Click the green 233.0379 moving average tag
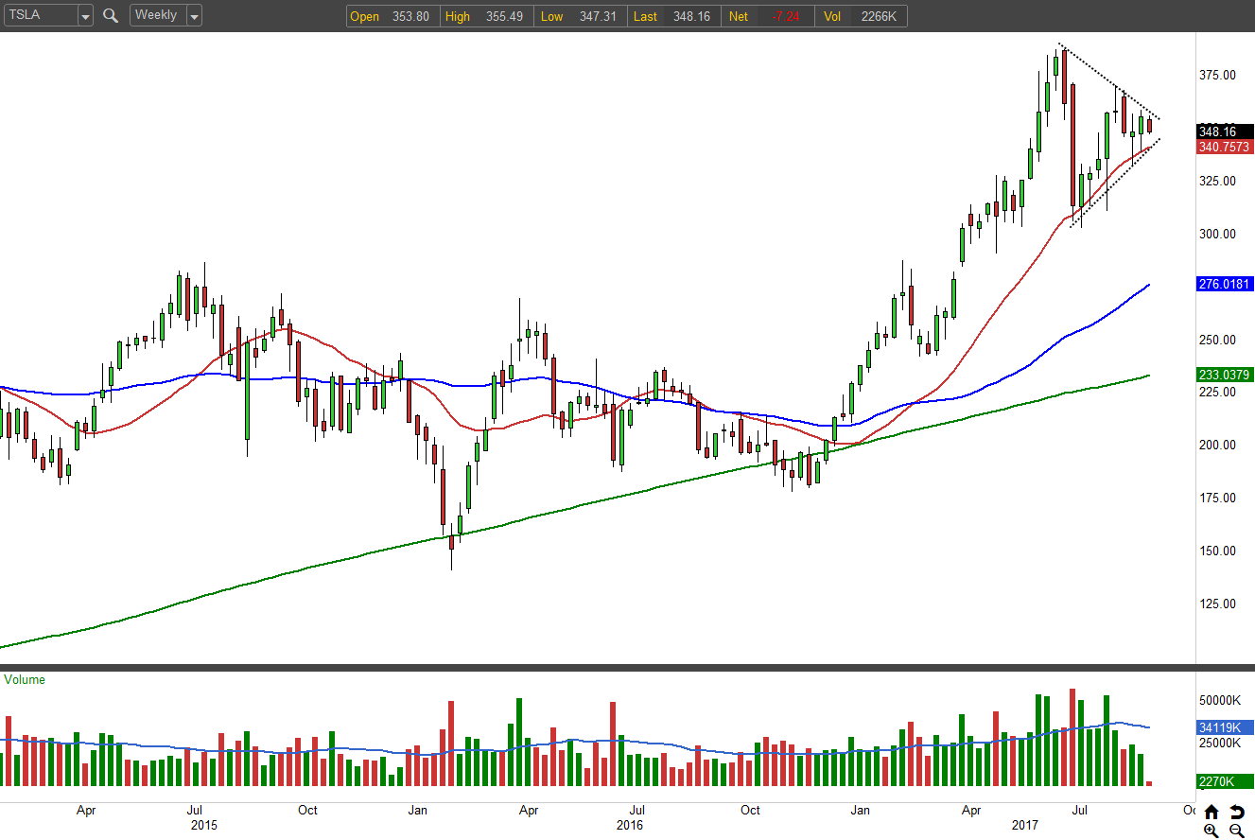 click(1225, 375)
